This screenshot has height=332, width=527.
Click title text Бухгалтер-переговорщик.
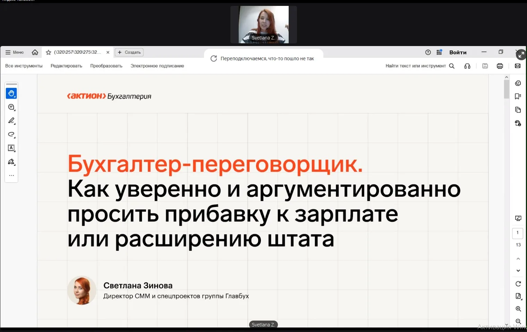point(215,164)
